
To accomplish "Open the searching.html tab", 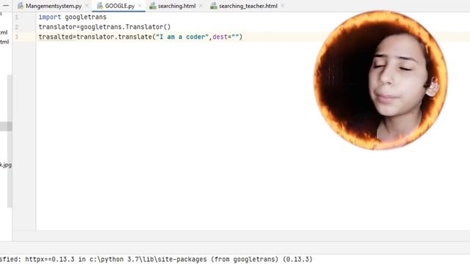I will click(x=176, y=6).
